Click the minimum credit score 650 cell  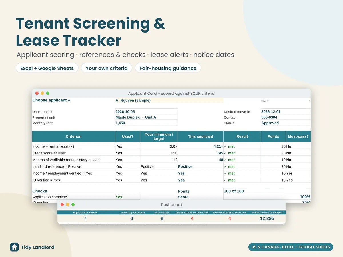pos(159,153)
